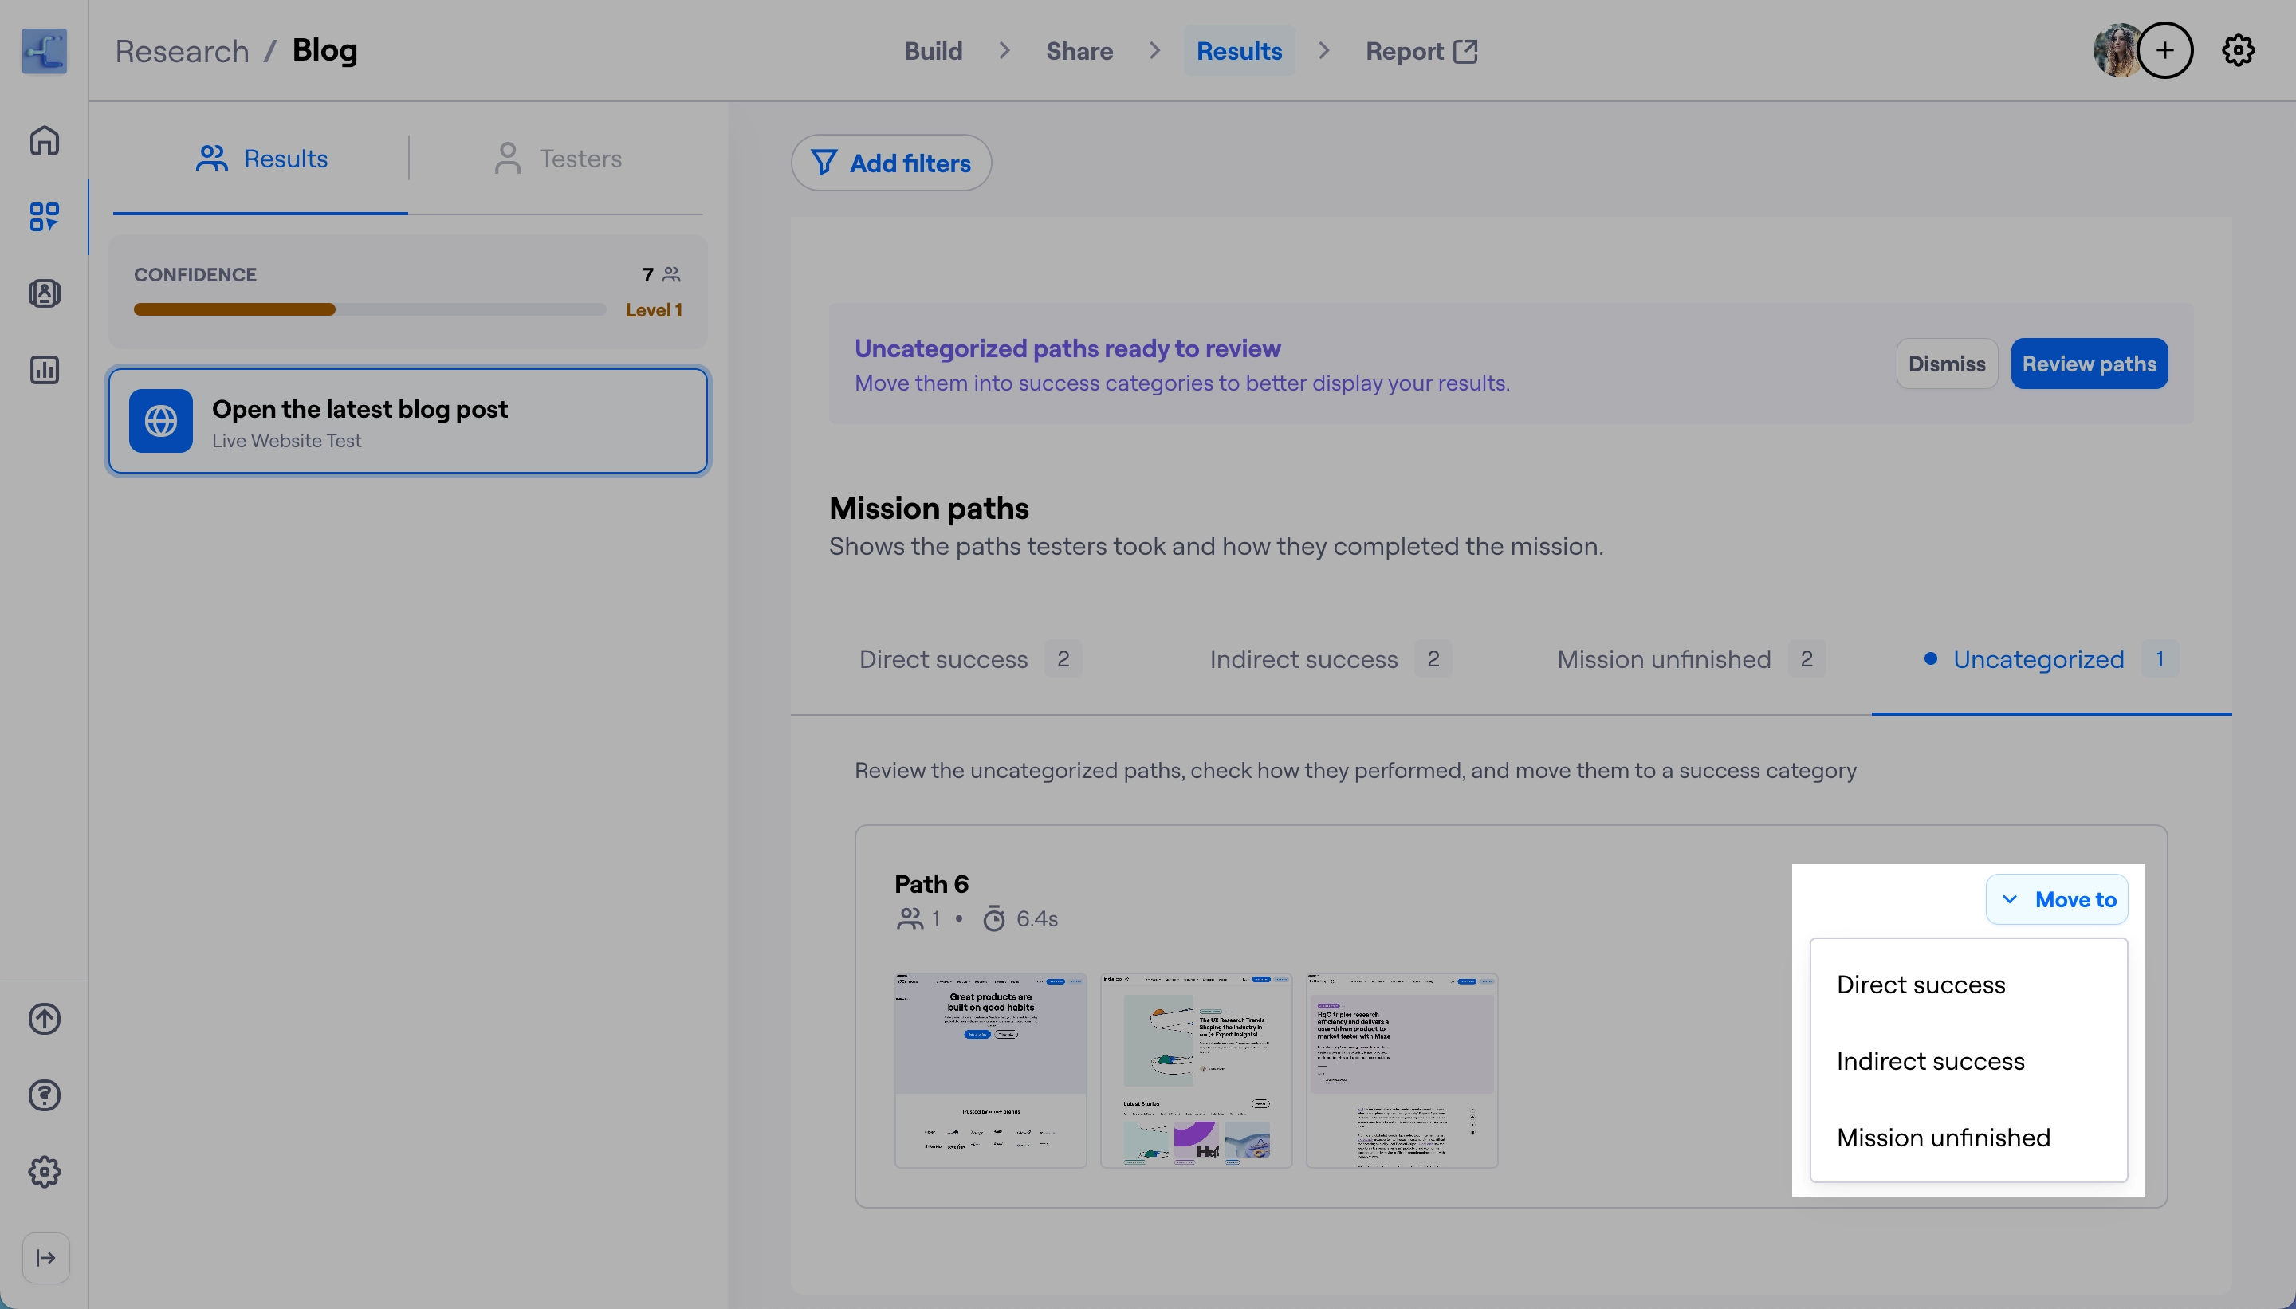The width and height of the screenshot is (2296, 1309).
Task: Open the first Path 6 screenshot thumbnail
Action: (990, 1070)
